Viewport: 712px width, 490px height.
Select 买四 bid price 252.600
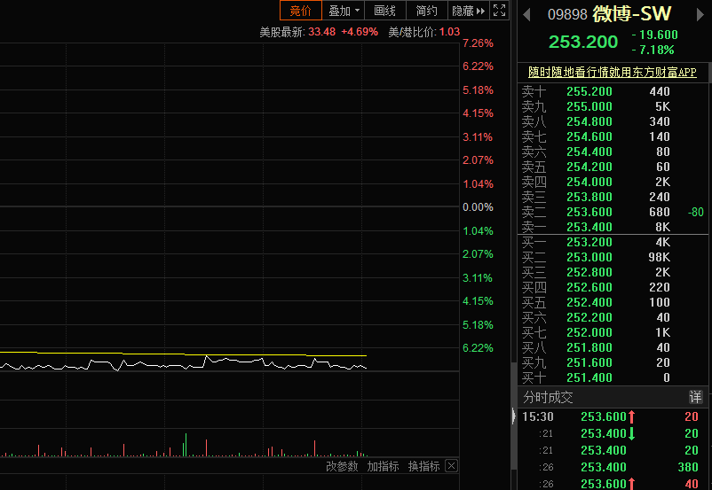coord(589,287)
